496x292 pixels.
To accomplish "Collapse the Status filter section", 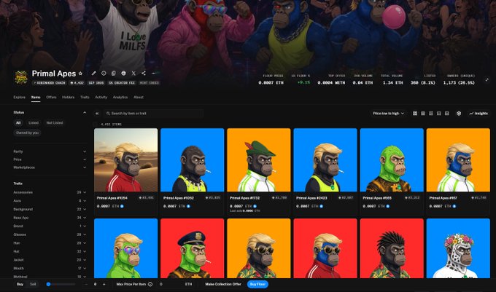I will click(x=85, y=113).
